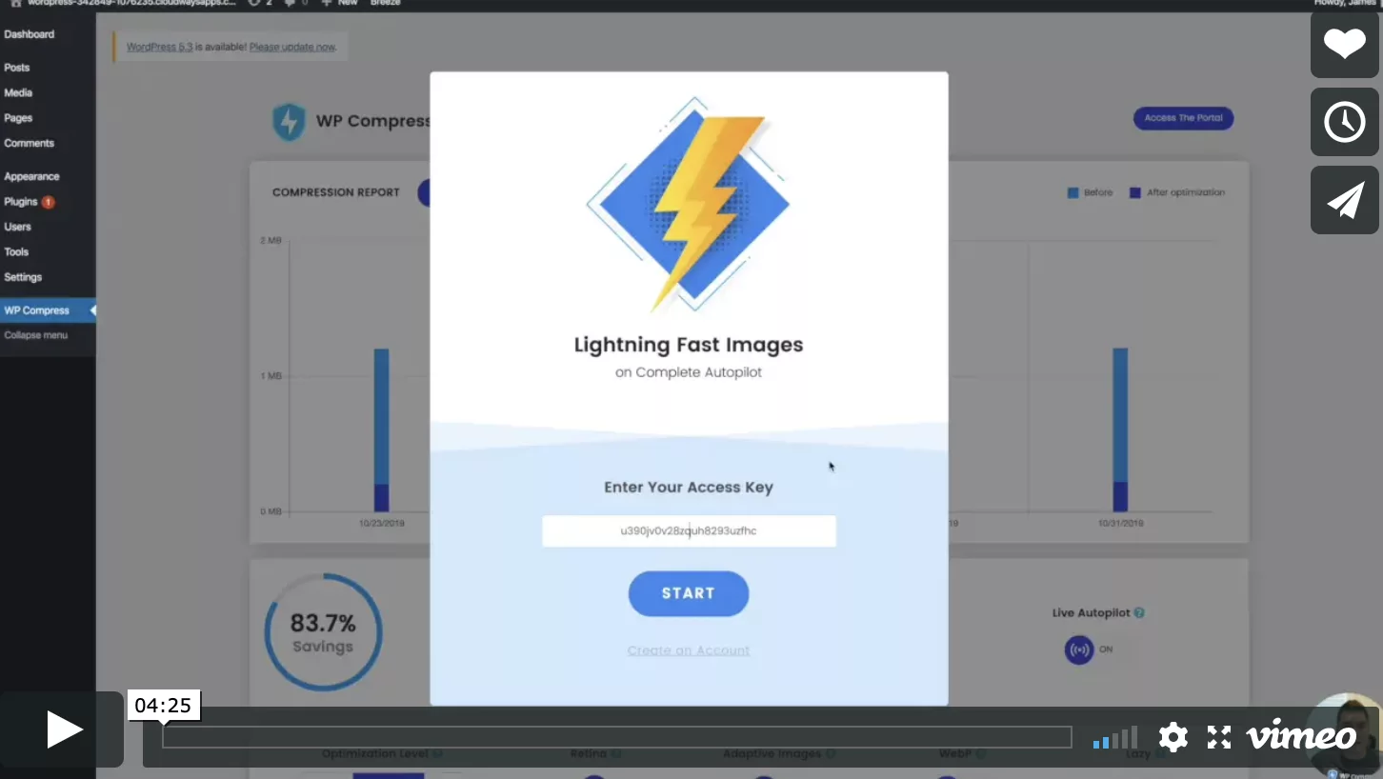Enter fullscreen mode in the player
The height and width of the screenshot is (779, 1383).
click(1219, 737)
